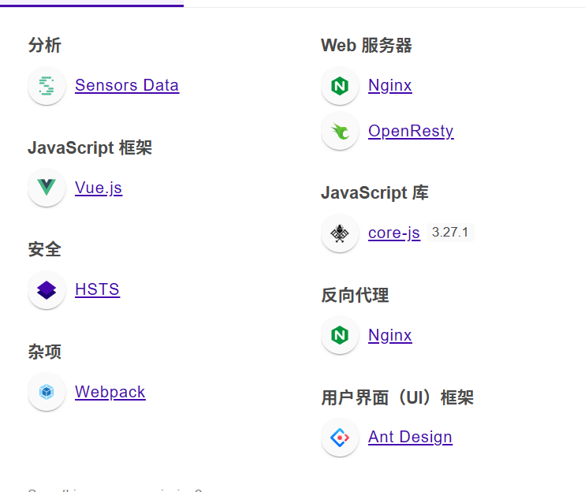Click the 分析 category heading

point(44,45)
